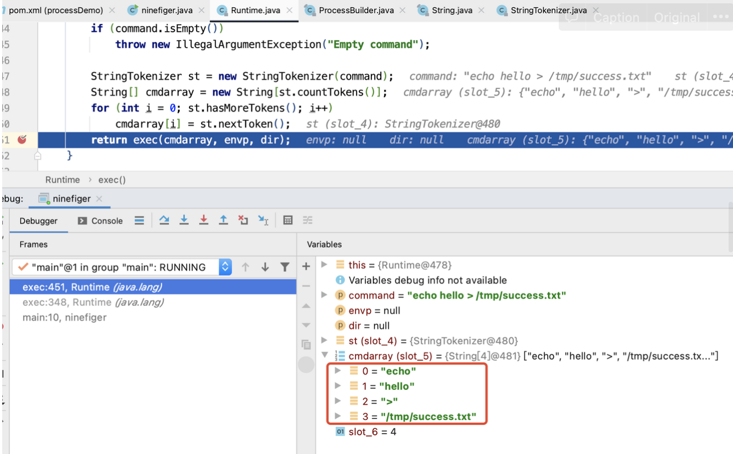Click the 'return exec(cmdarray, envp, dir);' code line
Screen dimensions: 733x454
[x=191, y=140]
